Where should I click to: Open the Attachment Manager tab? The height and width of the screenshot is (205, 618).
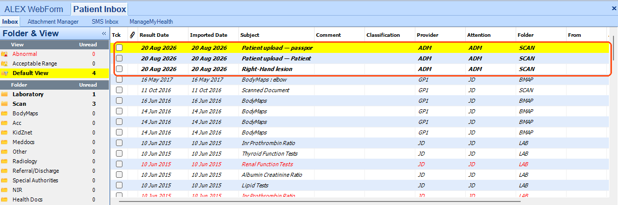(x=53, y=22)
